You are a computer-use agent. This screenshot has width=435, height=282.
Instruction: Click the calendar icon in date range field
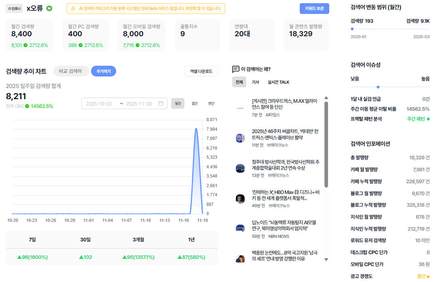click(161, 103)
